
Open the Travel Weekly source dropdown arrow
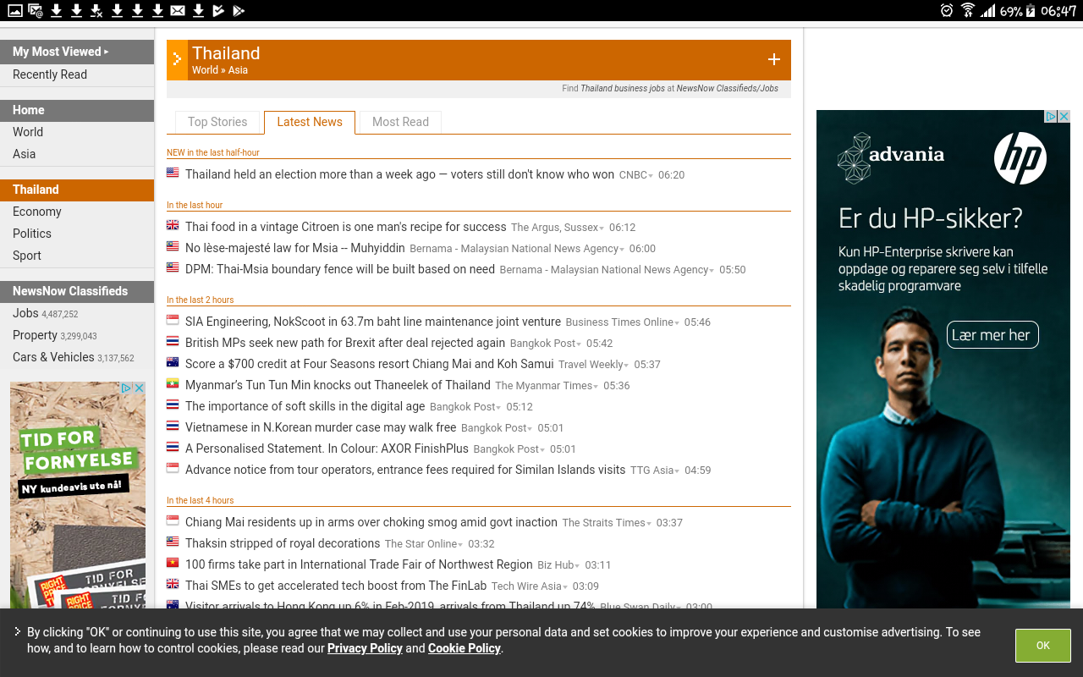pos(626,366)
